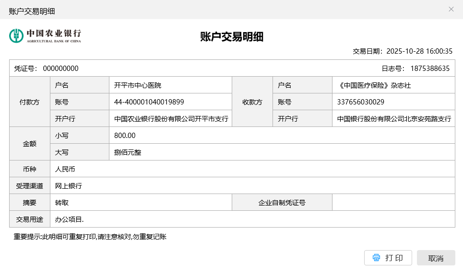Click payee account number 337656030029
Screen dimensions: 463x275
pos(360,102)
